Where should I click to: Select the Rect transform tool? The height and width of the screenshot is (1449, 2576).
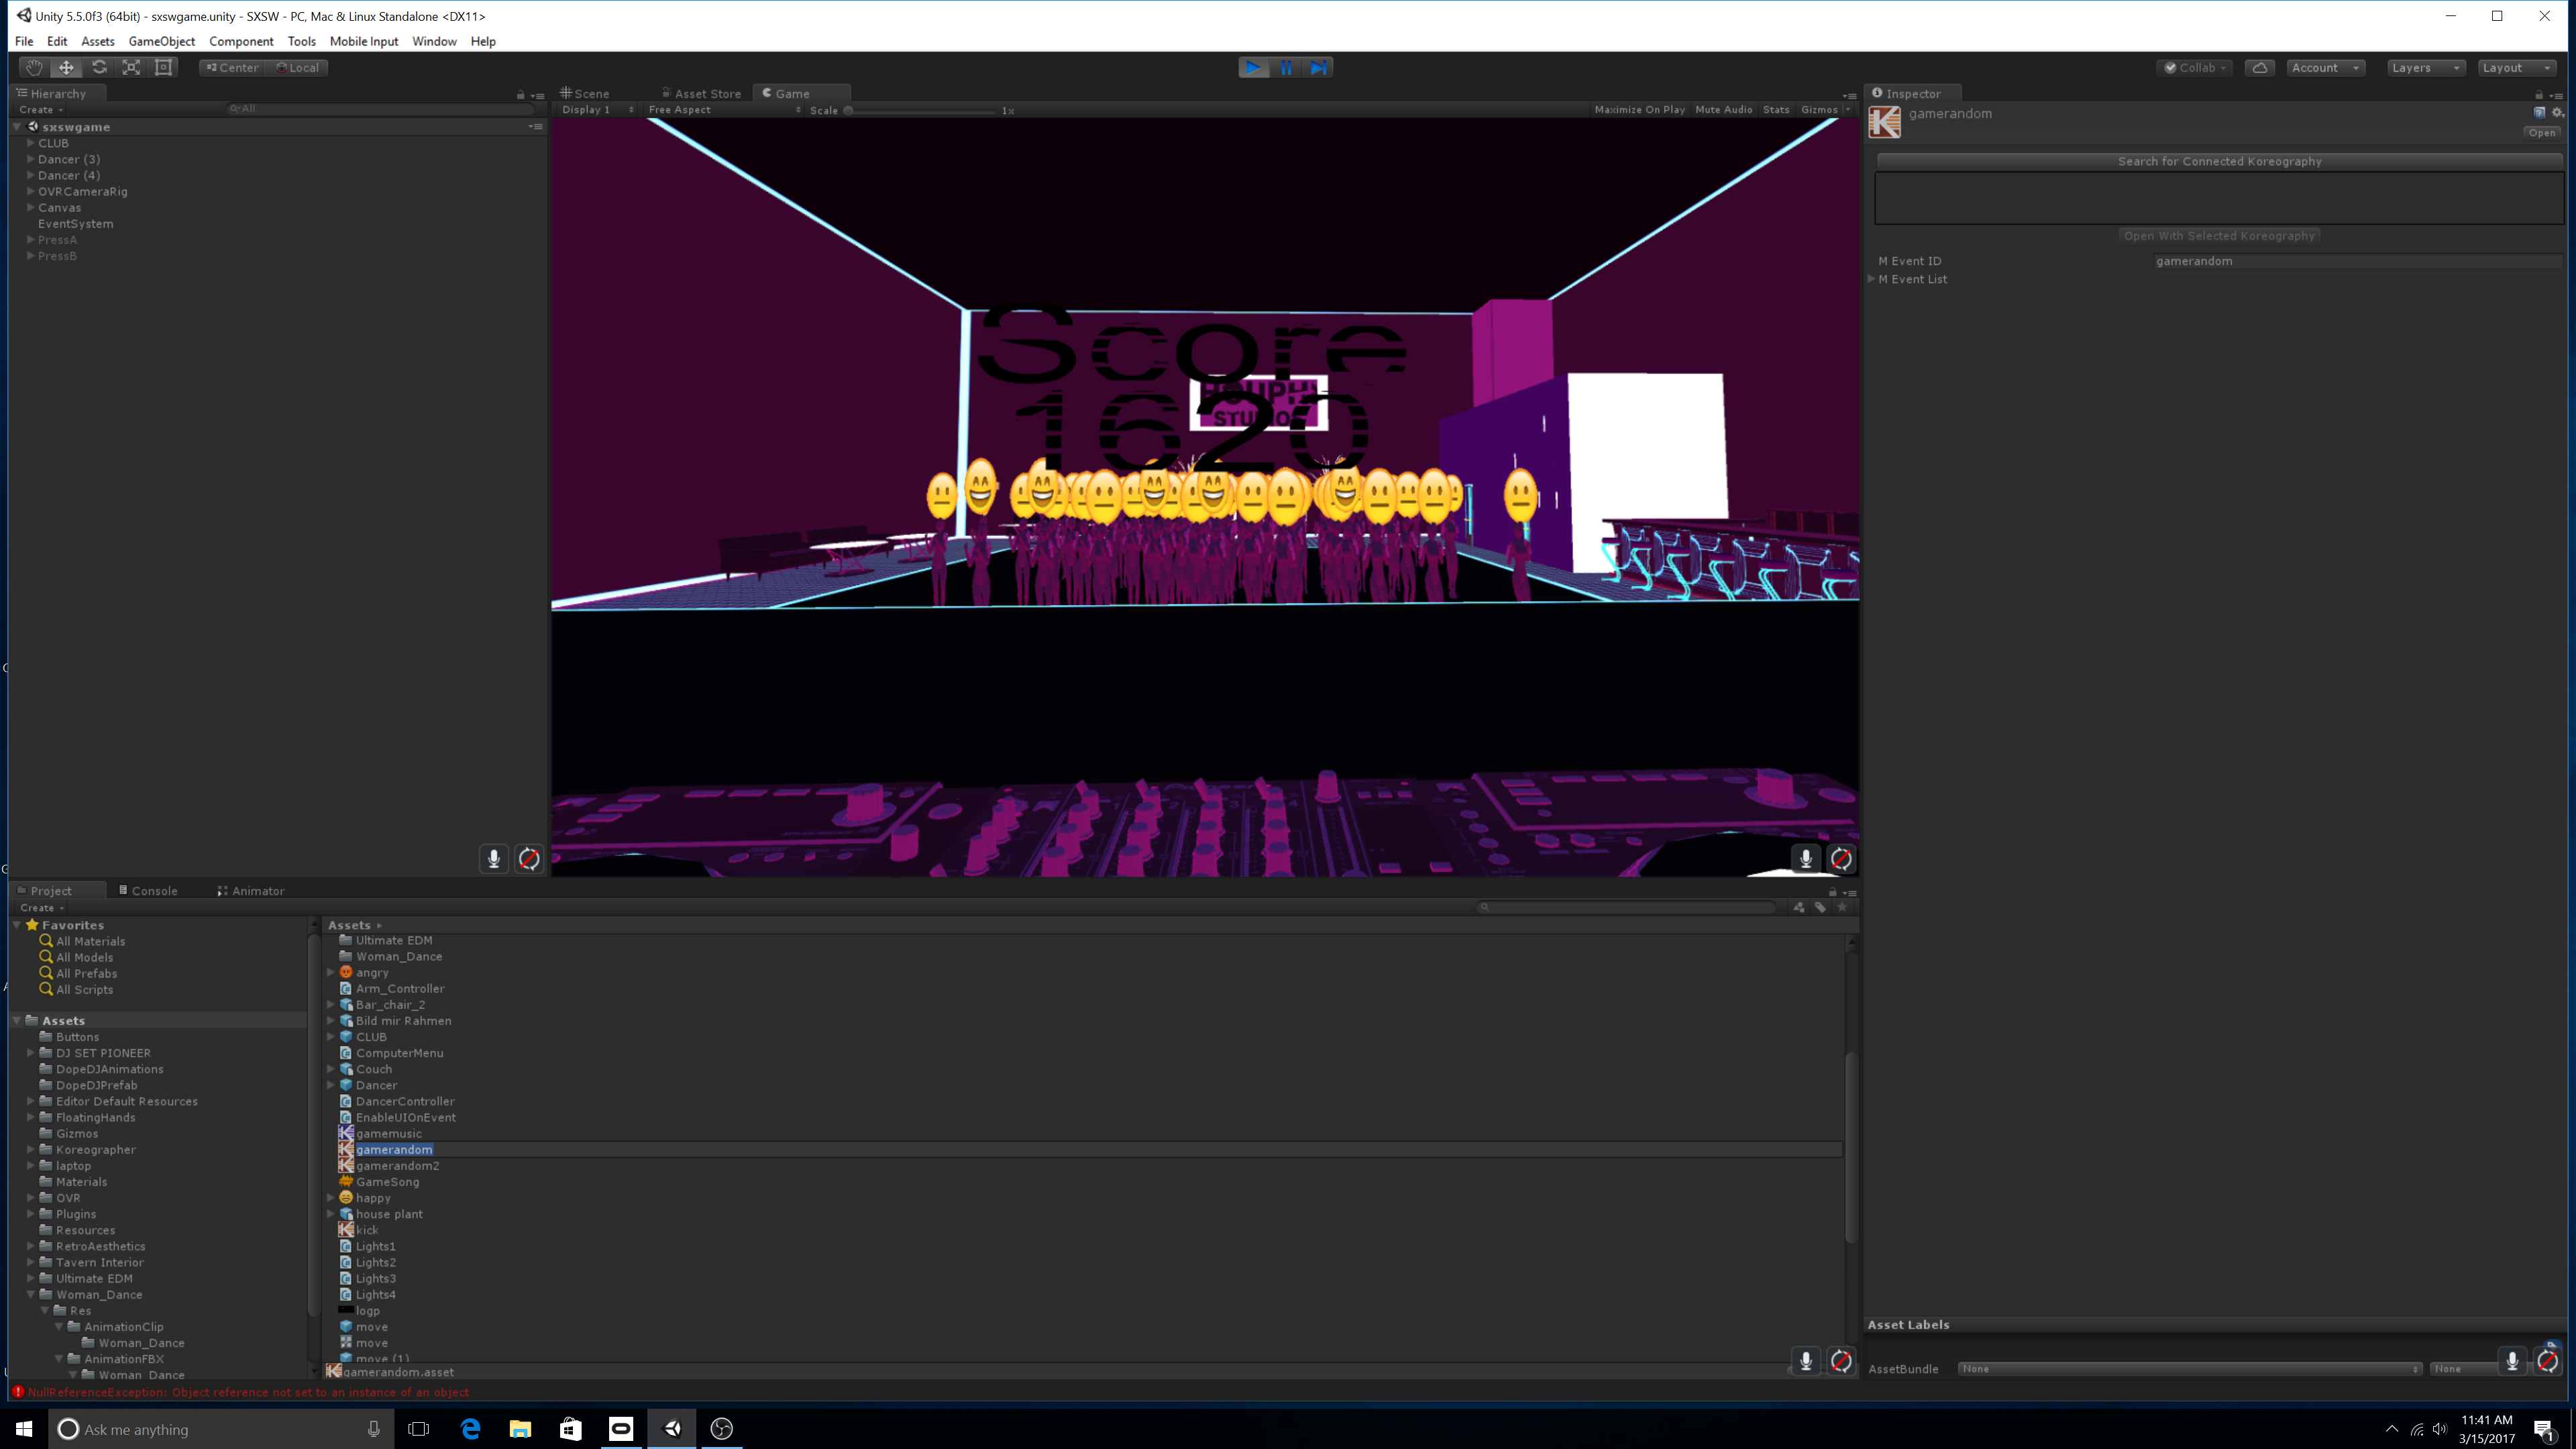164,67
